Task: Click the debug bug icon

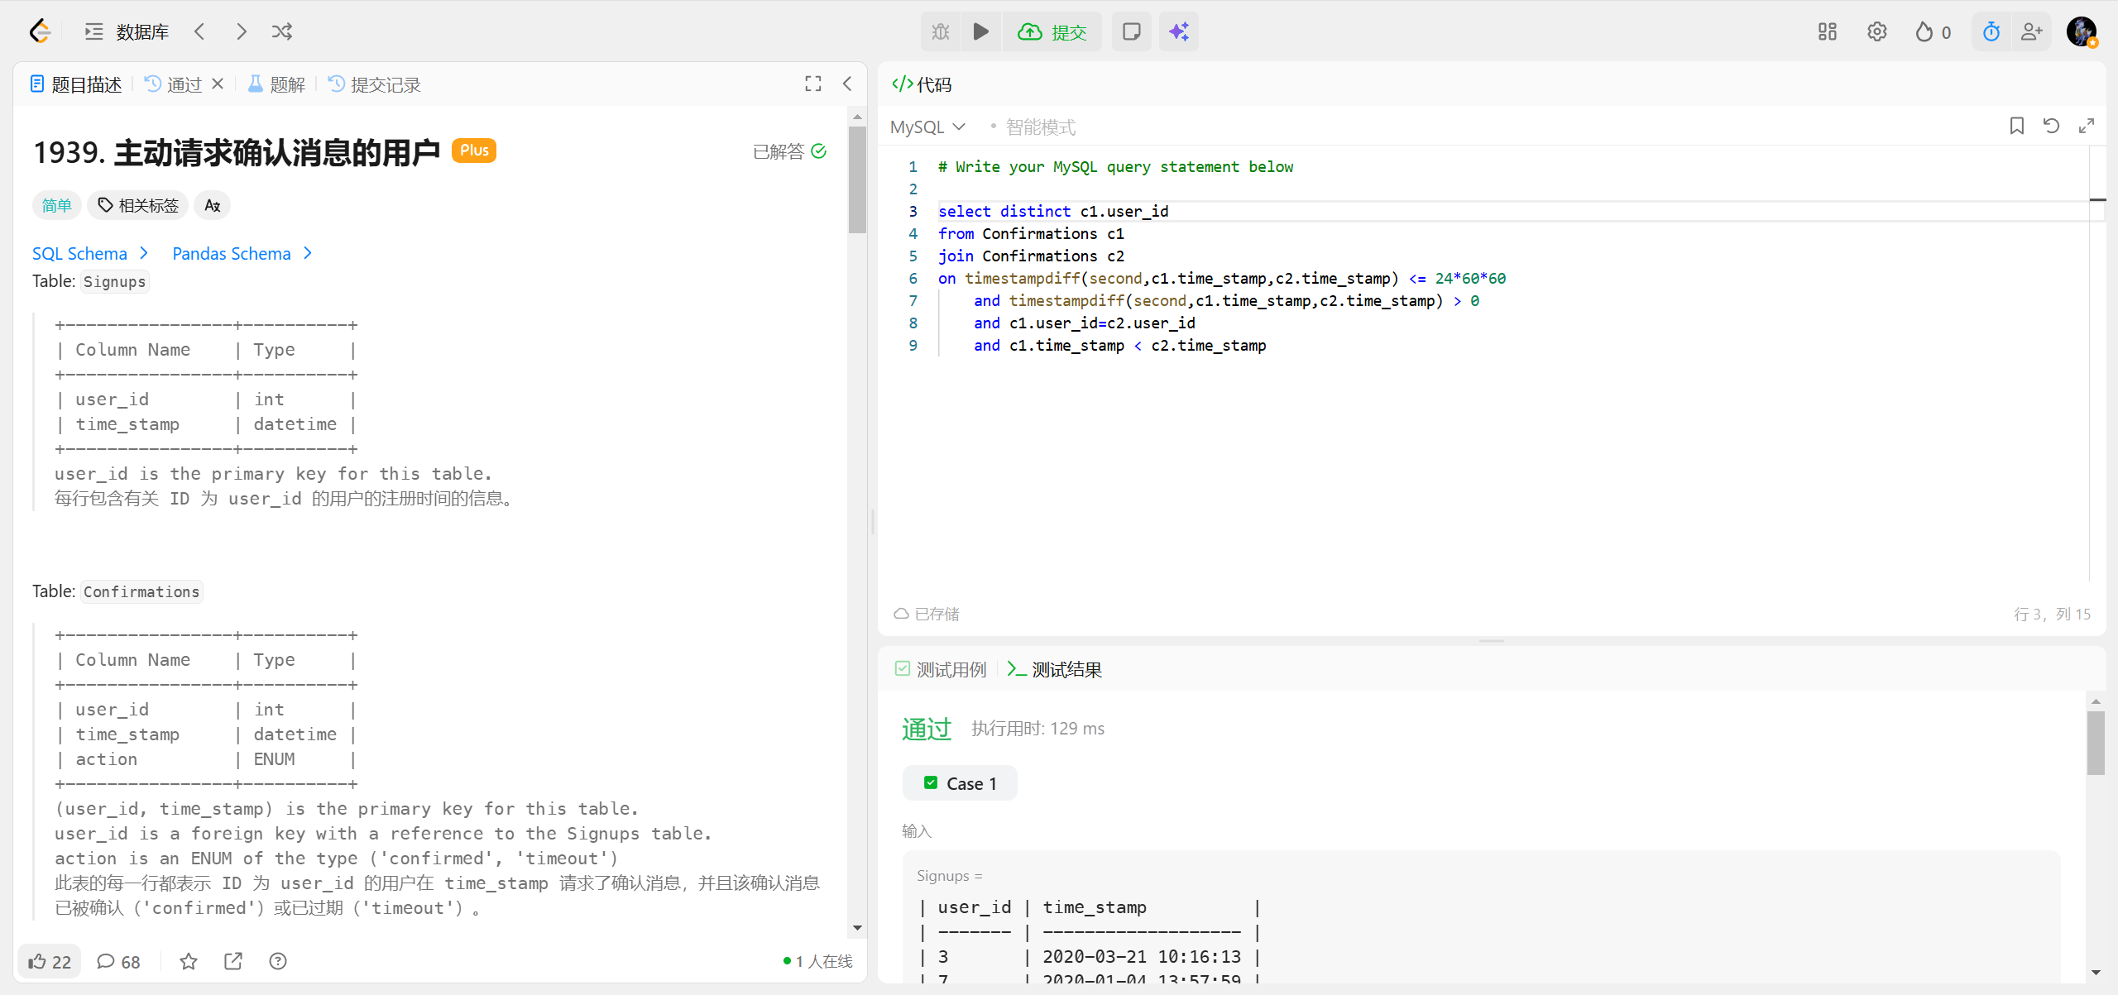Action: 941,31
